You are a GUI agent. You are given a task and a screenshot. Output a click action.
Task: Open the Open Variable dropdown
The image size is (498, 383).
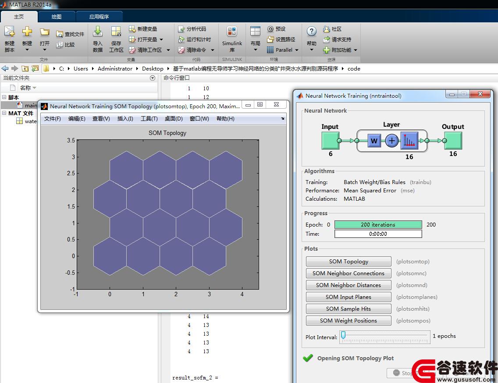(161, 39)
